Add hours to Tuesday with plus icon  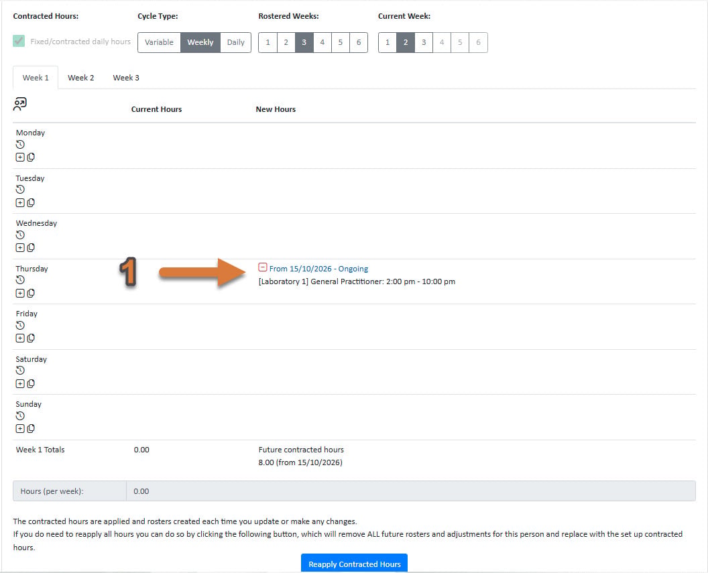pyautogui.click(x=20, y=202)
